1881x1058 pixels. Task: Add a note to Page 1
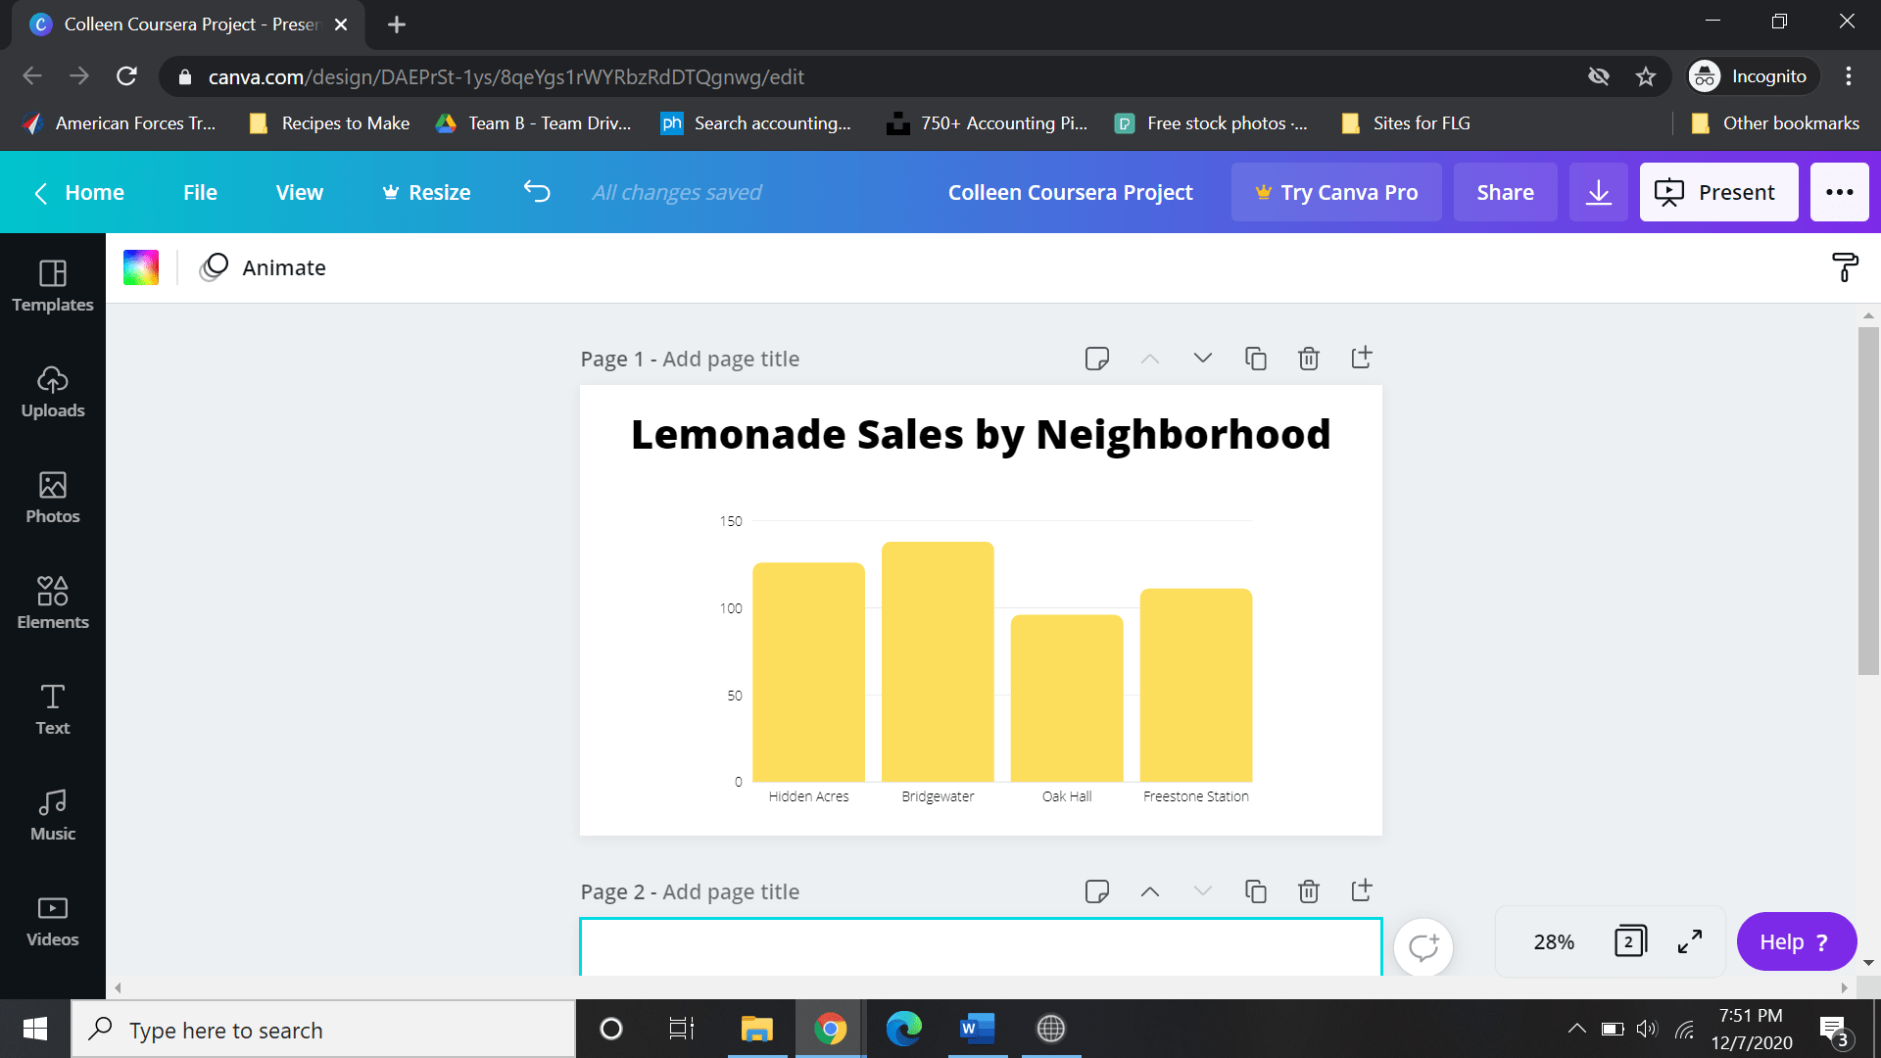[1096, 359]
